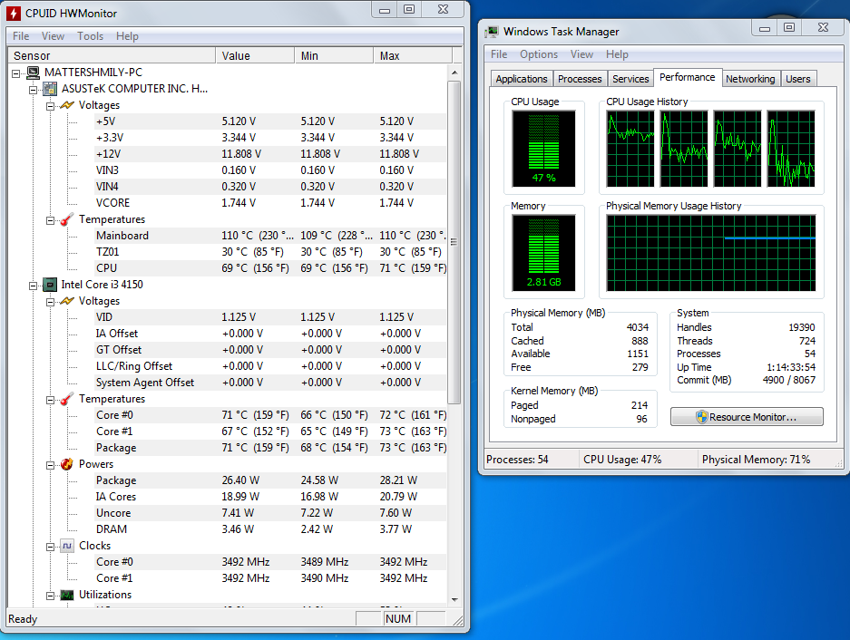850x640 pixels.
Task: Click the Intel Core i3 4150 chip icon
Action: tap(50, 285)
